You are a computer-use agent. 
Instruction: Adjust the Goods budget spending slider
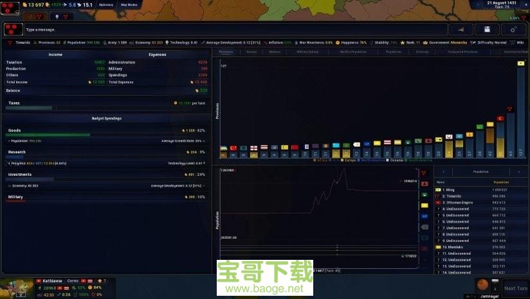point(48,135)
